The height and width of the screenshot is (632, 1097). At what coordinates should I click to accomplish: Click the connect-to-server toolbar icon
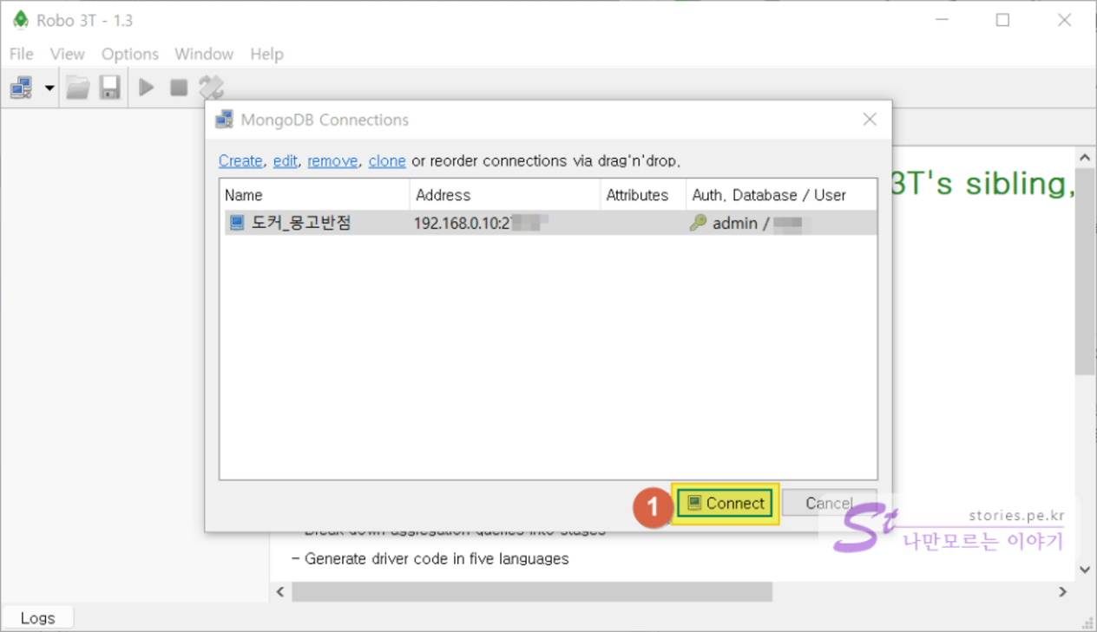point(22,88)
